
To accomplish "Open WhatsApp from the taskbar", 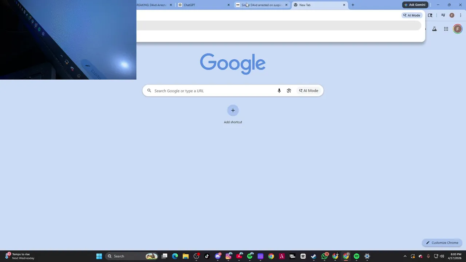I will tap(324, 256).
